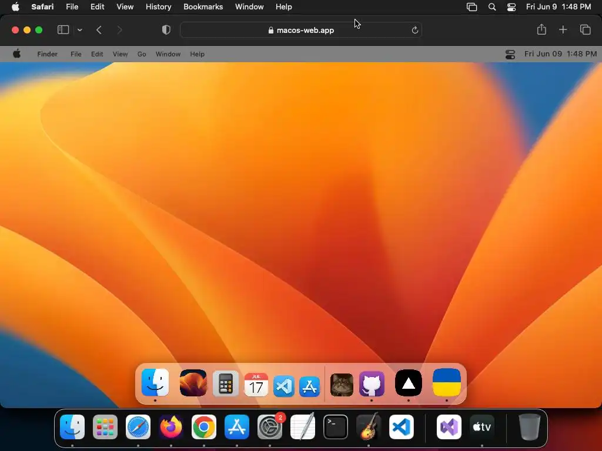Open system Control Center next to Spotlight
This screenshot has height=451, width=602.
coord(511,7)
